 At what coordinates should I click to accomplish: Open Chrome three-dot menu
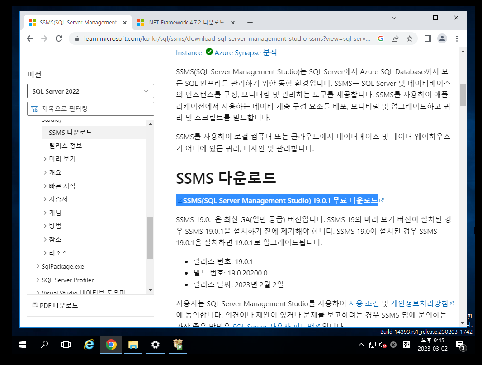(457, 38)
